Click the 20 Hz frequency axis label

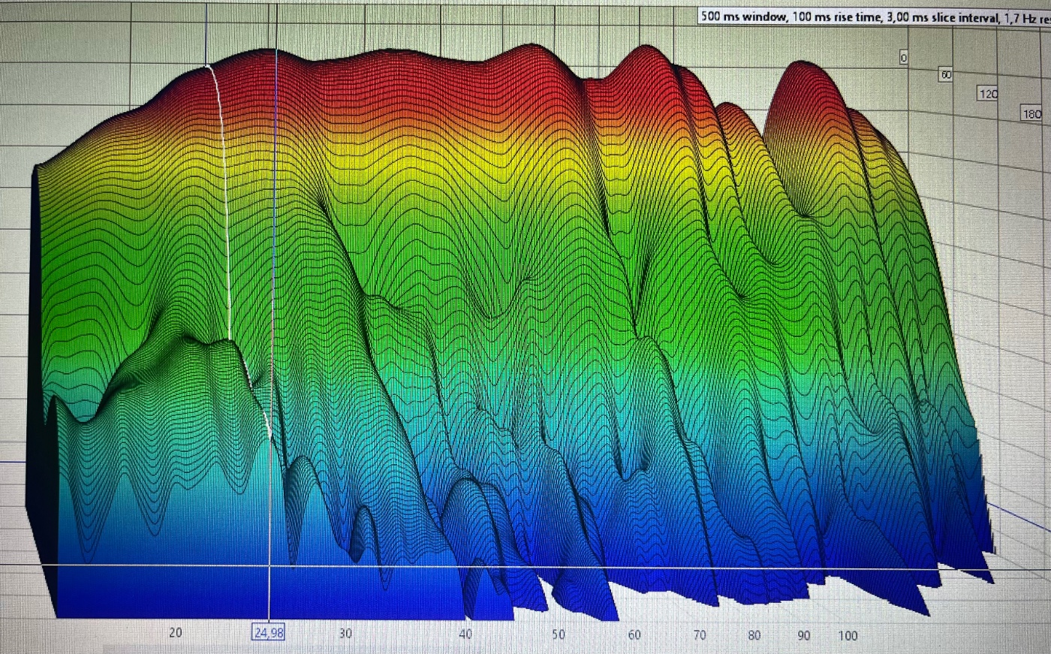click(x=175, y=632)
